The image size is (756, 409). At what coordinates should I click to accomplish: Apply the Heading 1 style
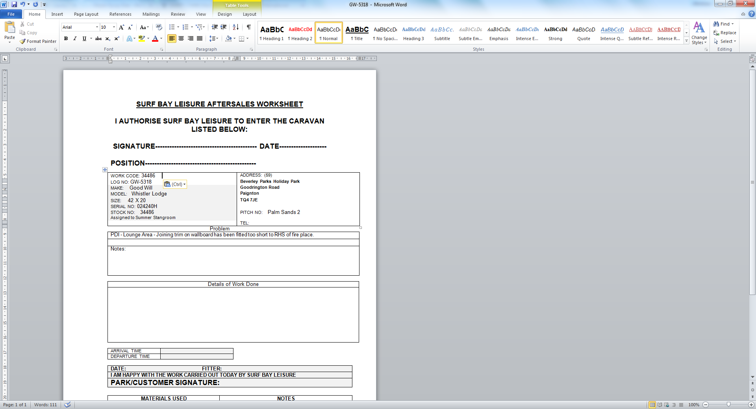click(x=272, y=33)
